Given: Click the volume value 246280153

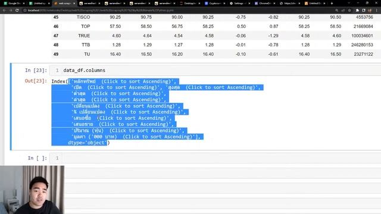Looking at the screenshot, I should pyautogui.click(x=362, y=45).
